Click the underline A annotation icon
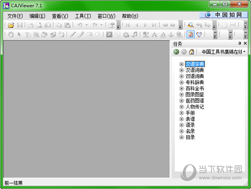This screenshot has width=251, height=189. coord(163,34)
